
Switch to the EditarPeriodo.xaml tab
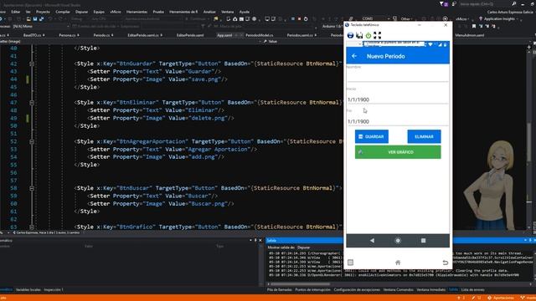click(190, 35)
